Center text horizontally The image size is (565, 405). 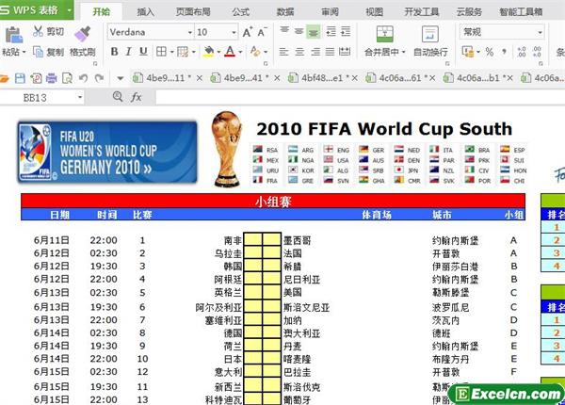click(299, 52)
